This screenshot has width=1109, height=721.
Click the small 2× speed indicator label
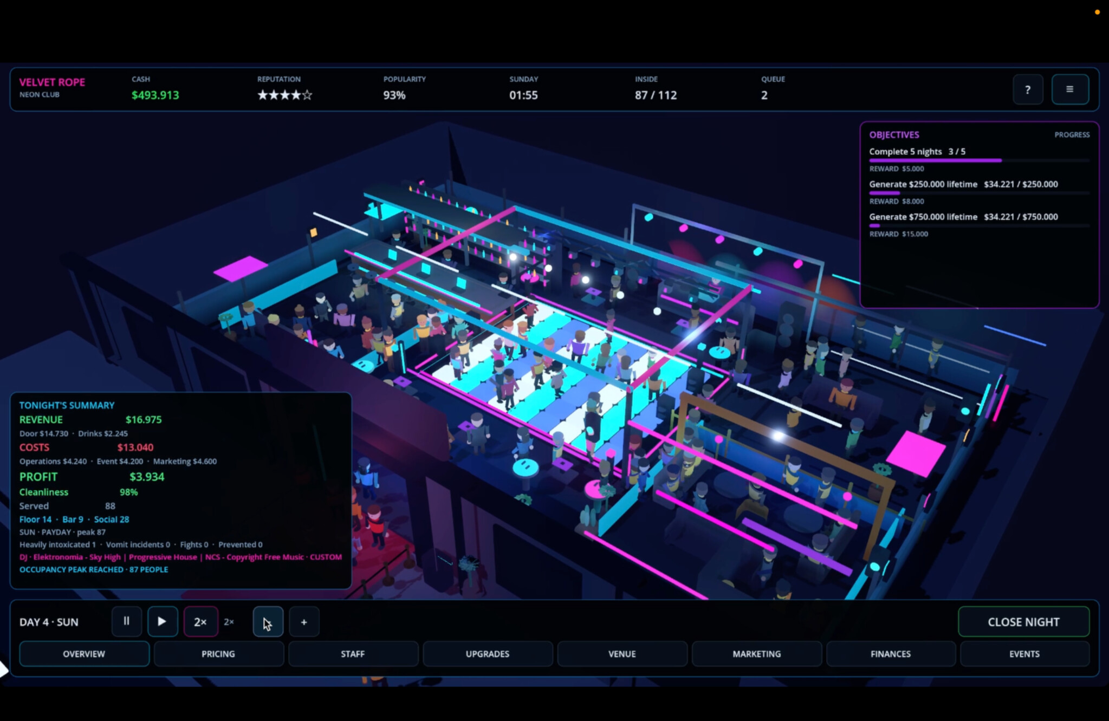229,622
